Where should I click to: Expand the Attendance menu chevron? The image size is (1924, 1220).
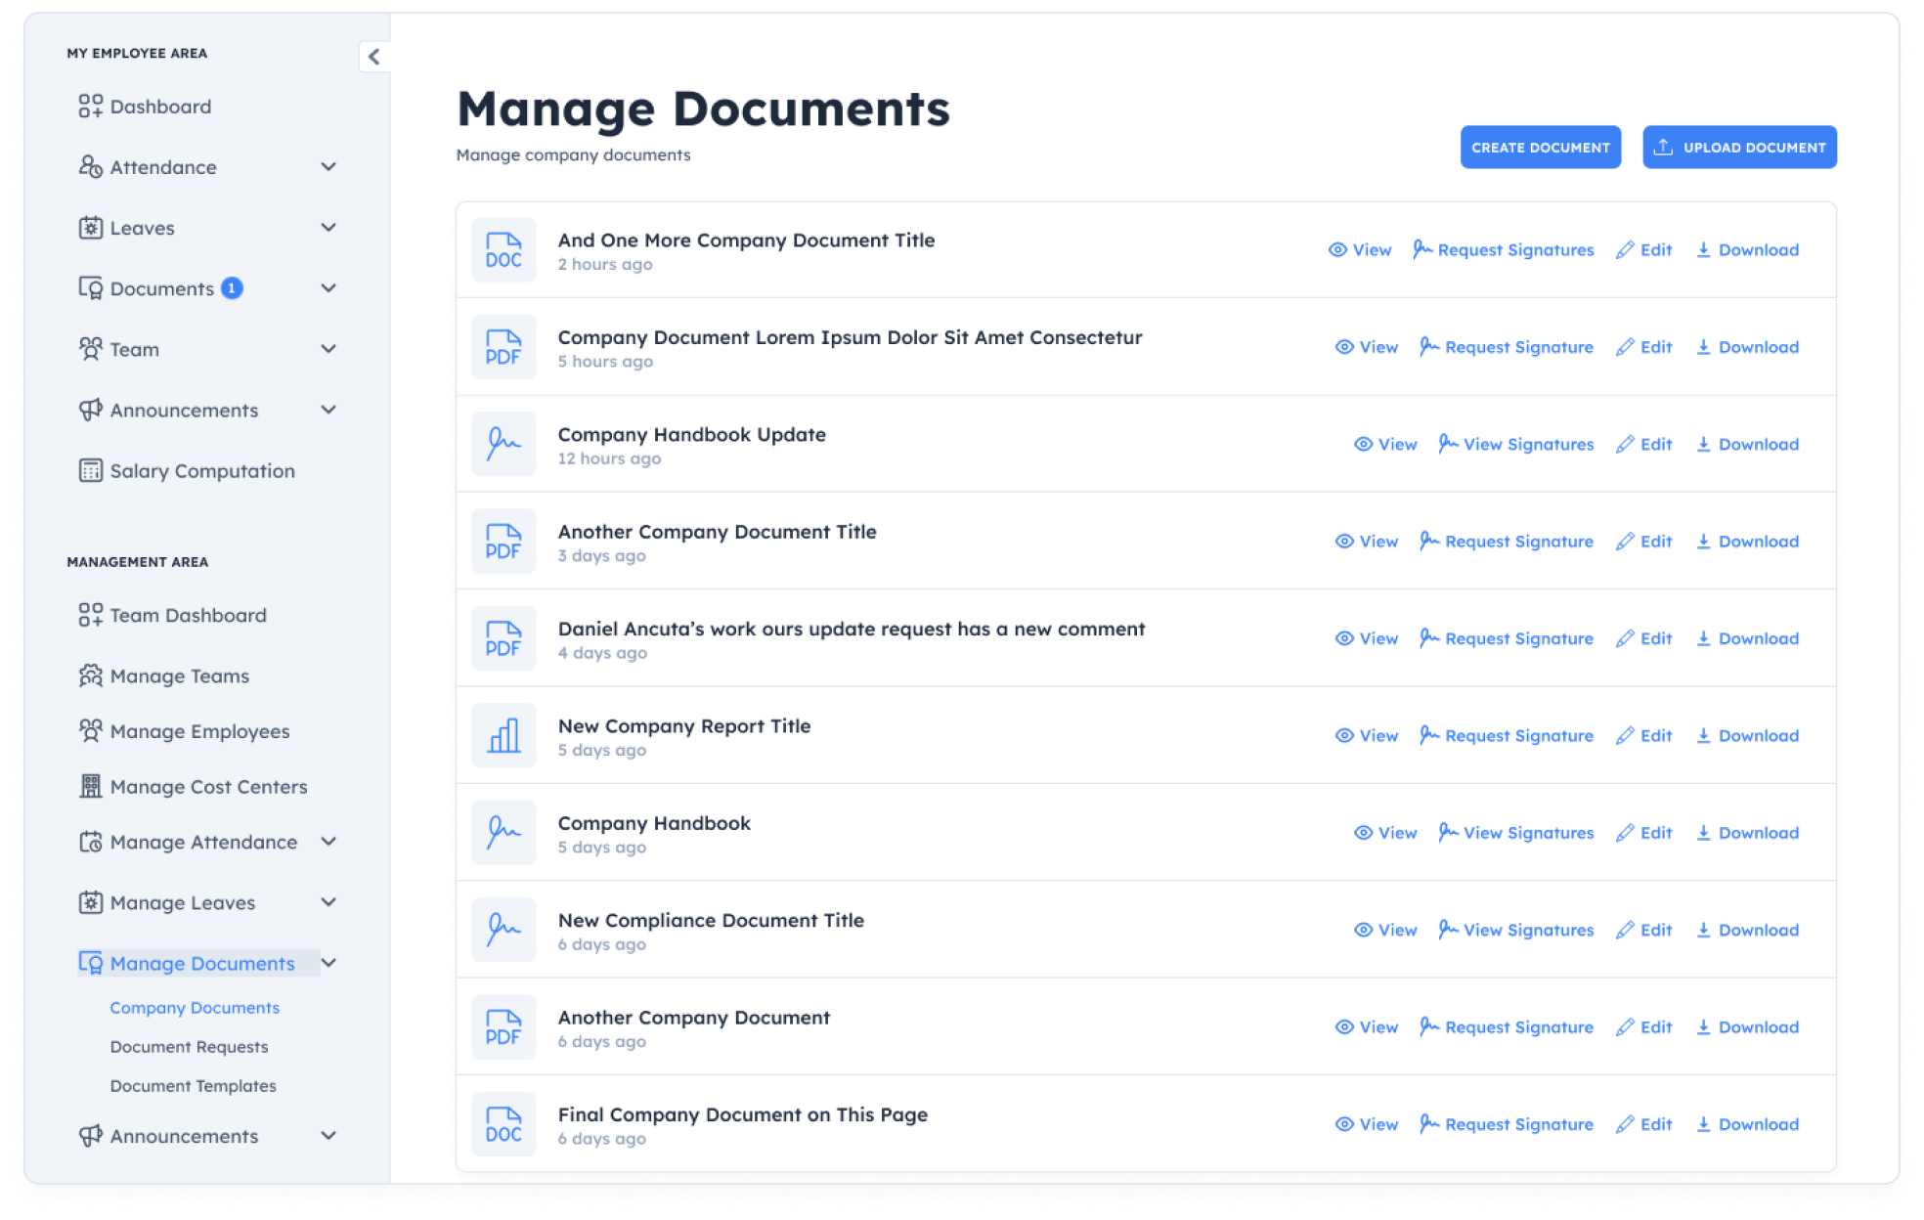[x=328, y=167]
